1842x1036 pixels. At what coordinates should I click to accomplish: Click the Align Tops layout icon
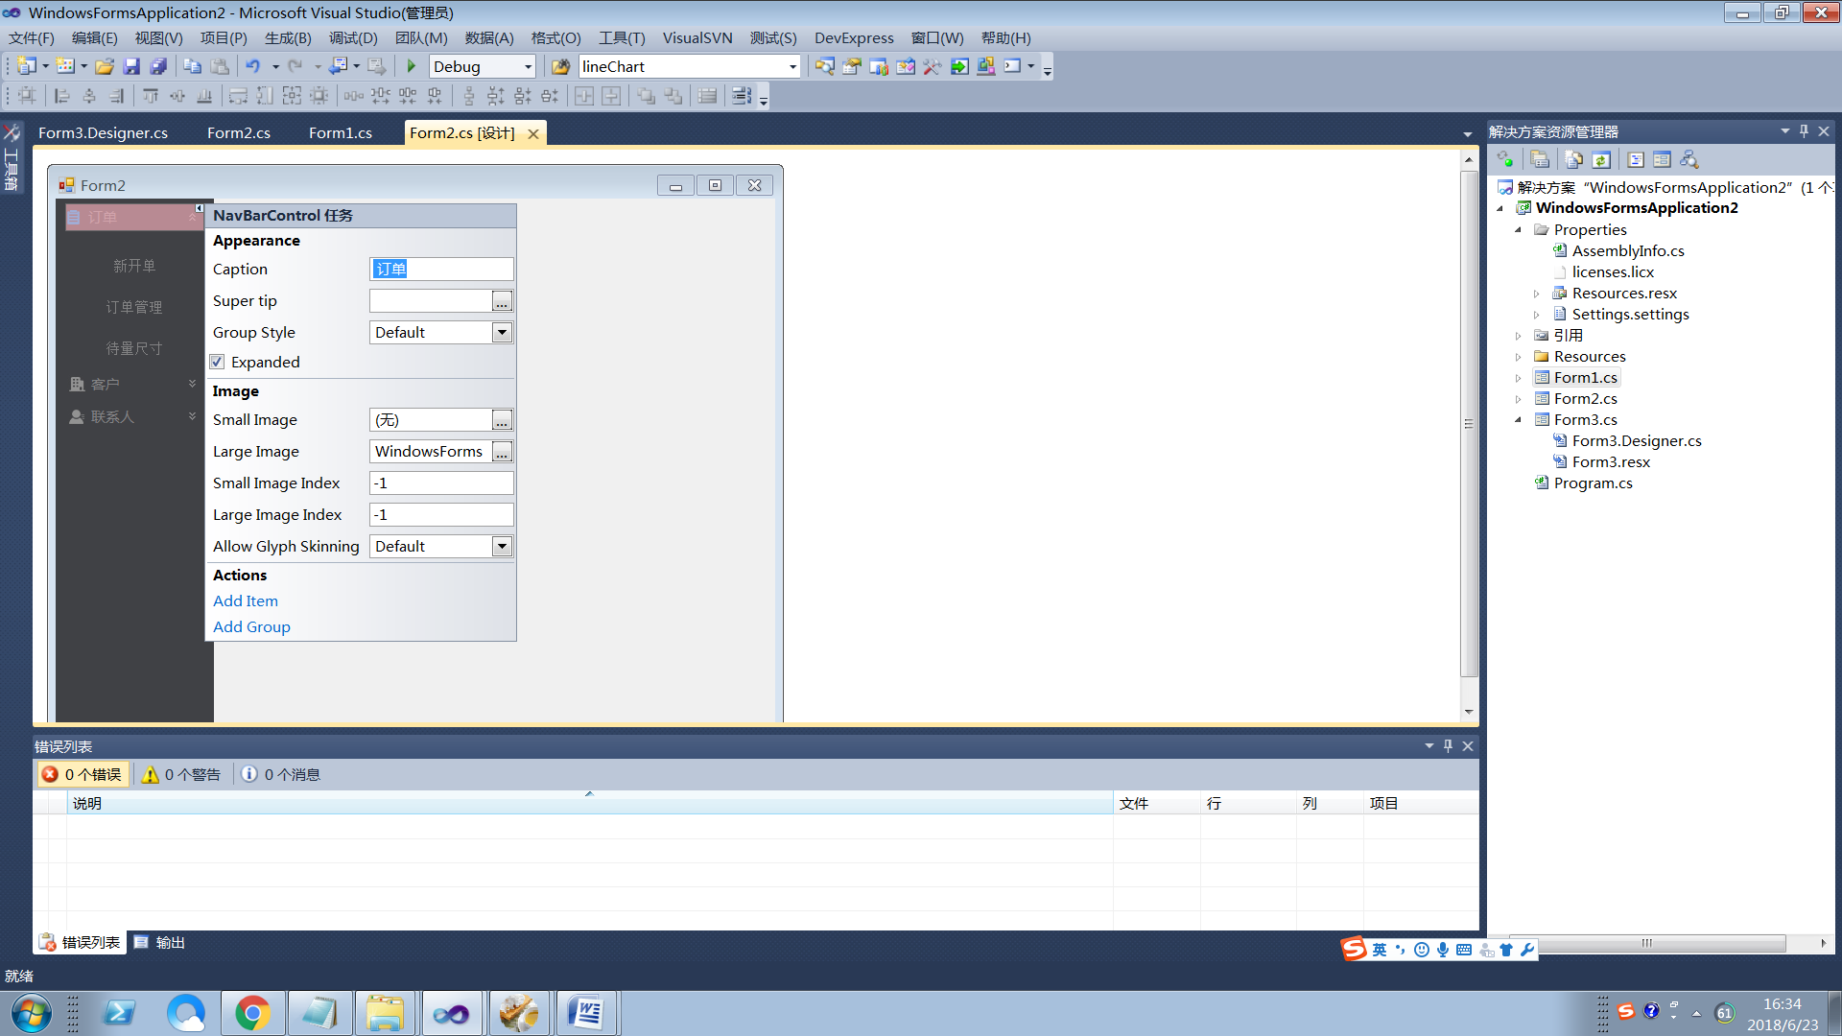(151, 96)
